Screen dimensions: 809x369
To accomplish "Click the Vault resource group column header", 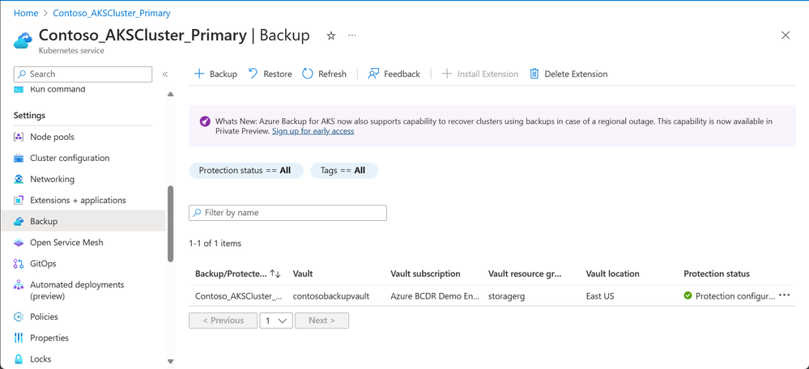I will coord(526,274).
